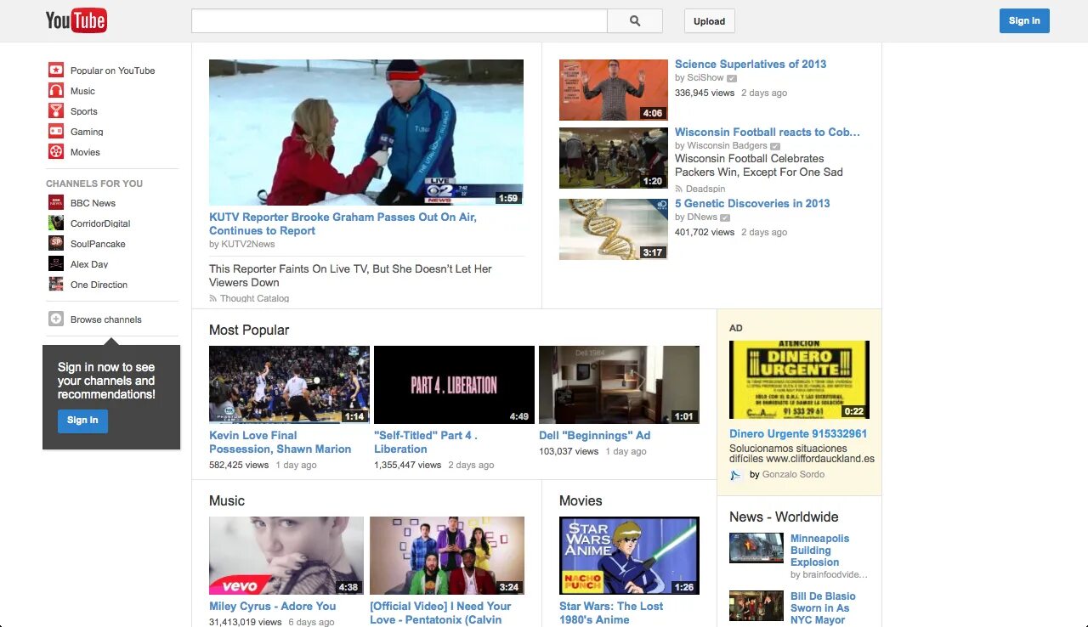
Task: Open Dell "Beginnings" Ad title
Action: point(594,435)
